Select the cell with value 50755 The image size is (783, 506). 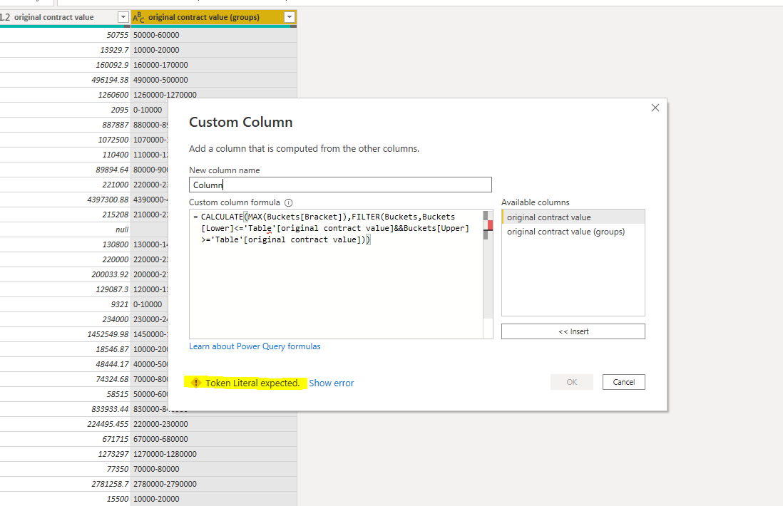65,35
